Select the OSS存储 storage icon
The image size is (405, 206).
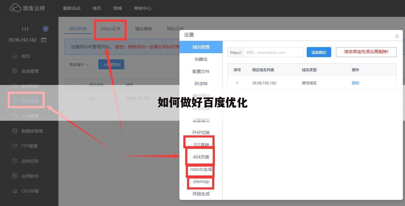14,191
